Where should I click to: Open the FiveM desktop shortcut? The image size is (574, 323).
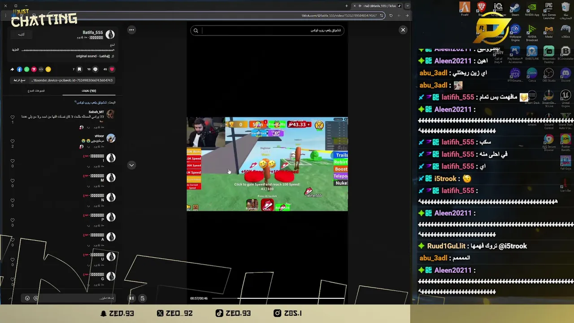465,9
